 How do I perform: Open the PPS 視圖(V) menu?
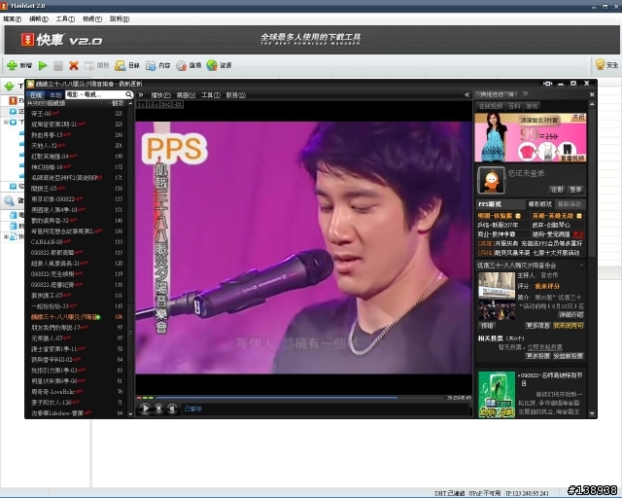tap(186, 95)
